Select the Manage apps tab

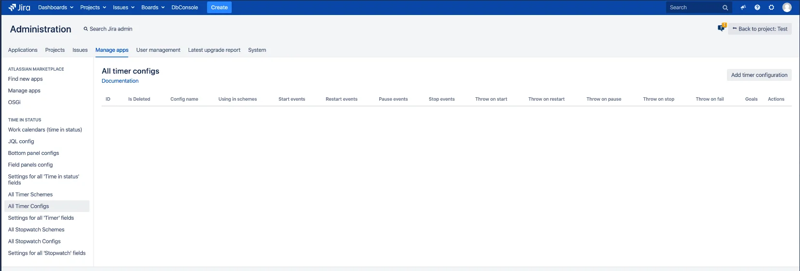click(112, 50)
